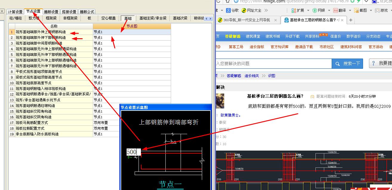Select the 板 component tab

tap(89, 18)
